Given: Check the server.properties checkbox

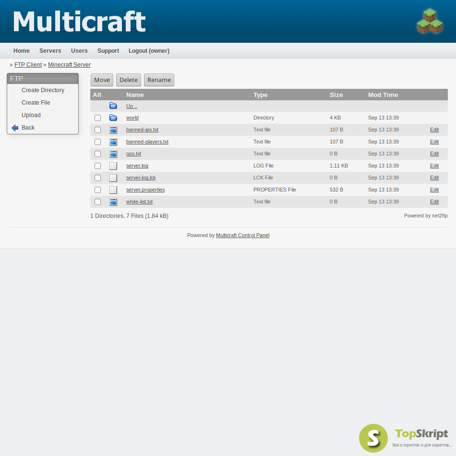Looking at the screenshot, I should pos(98,190).
